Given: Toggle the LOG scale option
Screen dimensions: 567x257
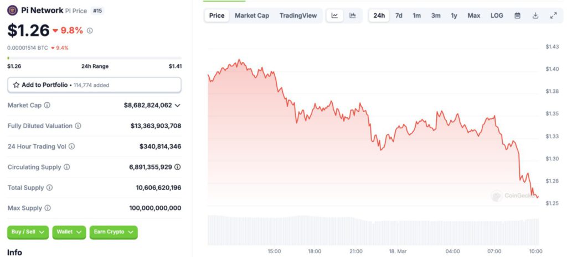Looking at the screenshot, I should (497, 15).
